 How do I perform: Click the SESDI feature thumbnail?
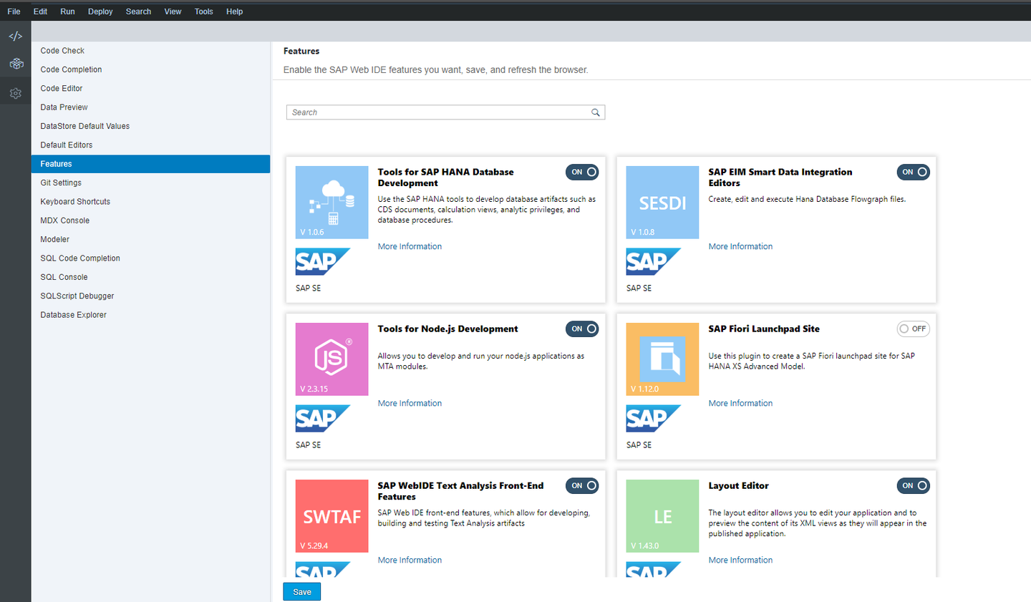point(662,203)
